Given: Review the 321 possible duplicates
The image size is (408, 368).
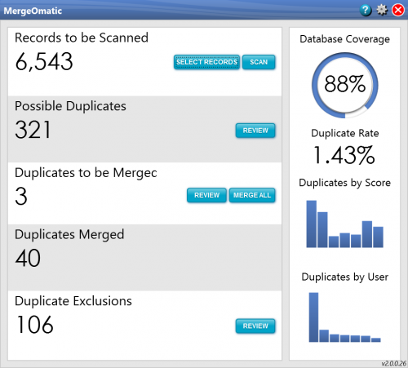Looking at the screenshot, I should [x=255, y=131].
